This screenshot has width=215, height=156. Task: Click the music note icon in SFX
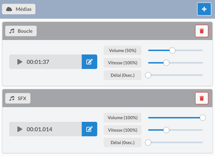pyautogui.click(x=12, y=98)
